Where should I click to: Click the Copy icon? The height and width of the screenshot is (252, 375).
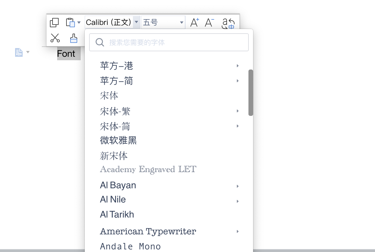[x=54, y=22]
